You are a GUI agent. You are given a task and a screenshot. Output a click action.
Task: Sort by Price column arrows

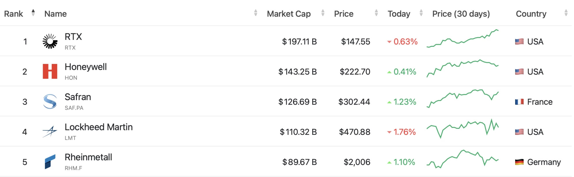click(x=376, y=13)
